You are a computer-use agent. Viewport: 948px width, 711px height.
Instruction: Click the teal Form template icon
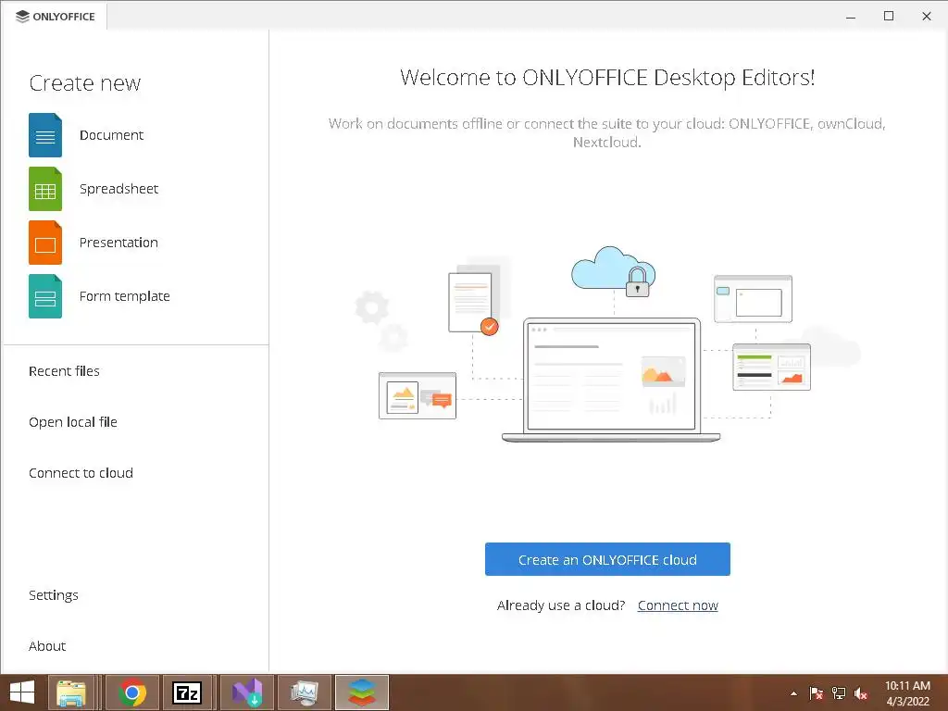(45, 296)
